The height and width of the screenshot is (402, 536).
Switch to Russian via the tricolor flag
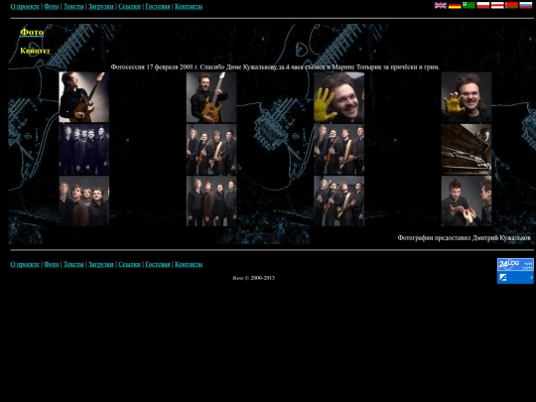526,5
